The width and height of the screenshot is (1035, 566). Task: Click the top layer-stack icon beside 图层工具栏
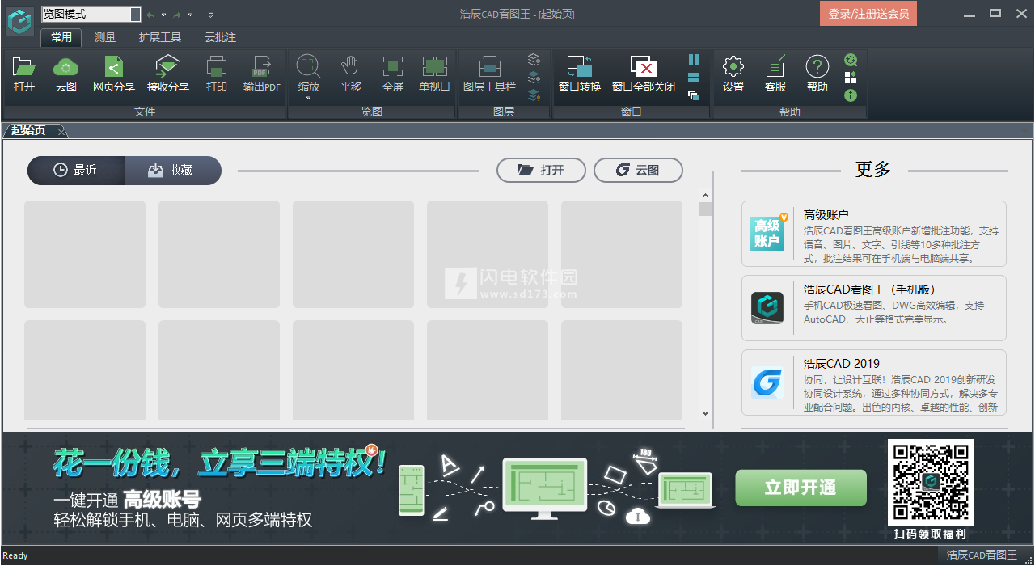[x=534, y=60]
